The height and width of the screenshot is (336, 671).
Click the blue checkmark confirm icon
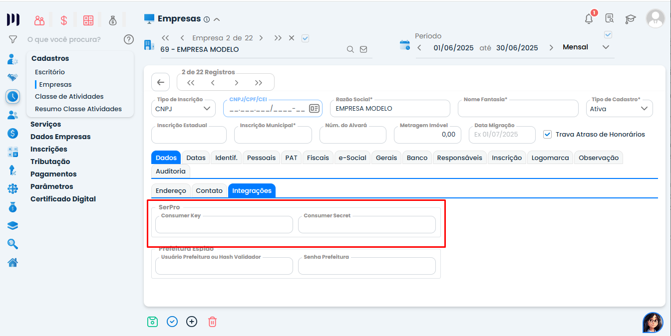pyautogui.click(x=172, y=322)
